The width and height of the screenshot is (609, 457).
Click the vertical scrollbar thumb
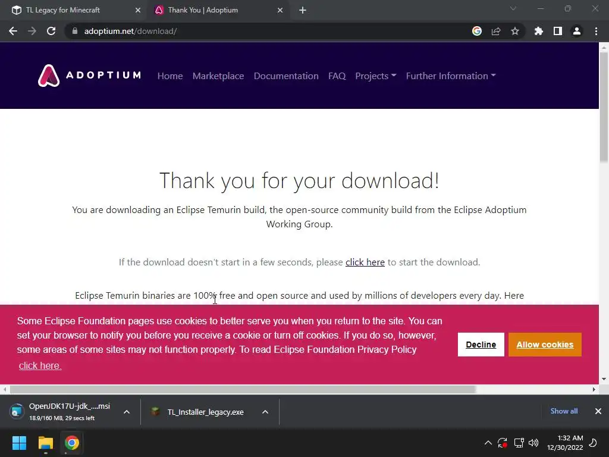point(604,107)
